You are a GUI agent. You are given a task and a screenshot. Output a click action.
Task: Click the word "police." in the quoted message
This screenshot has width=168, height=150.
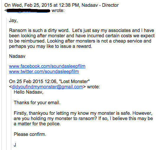[54, 124]
